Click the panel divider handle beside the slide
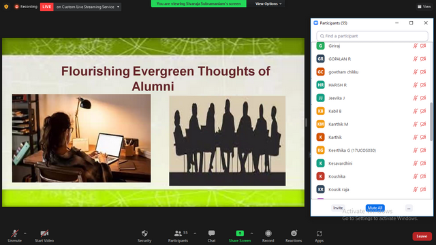This screenshot has height=245, width=436. tap(307, 122)
